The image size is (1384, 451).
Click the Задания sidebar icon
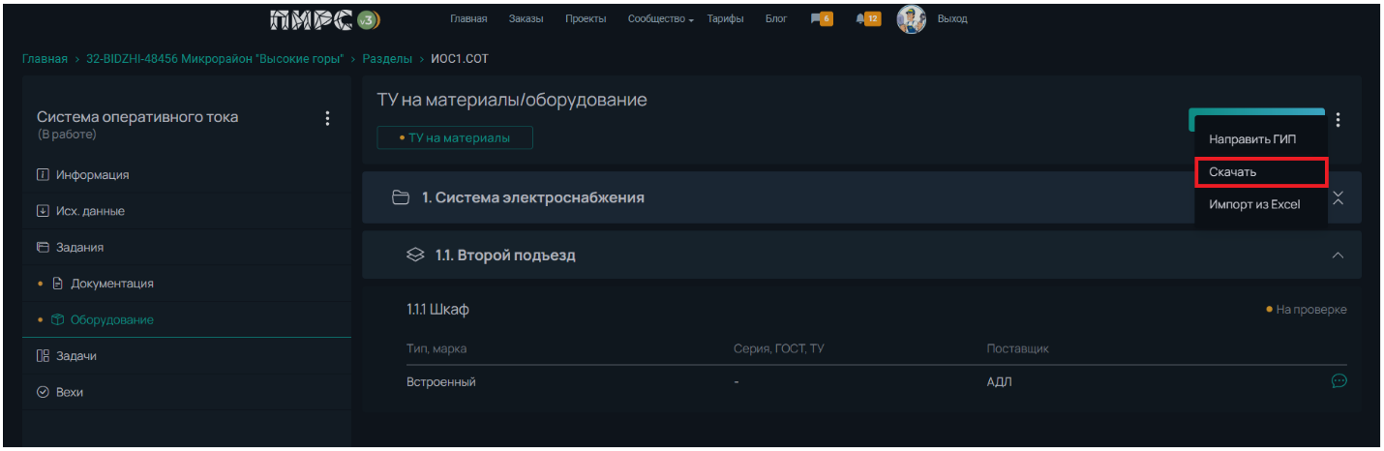(43, 248)
